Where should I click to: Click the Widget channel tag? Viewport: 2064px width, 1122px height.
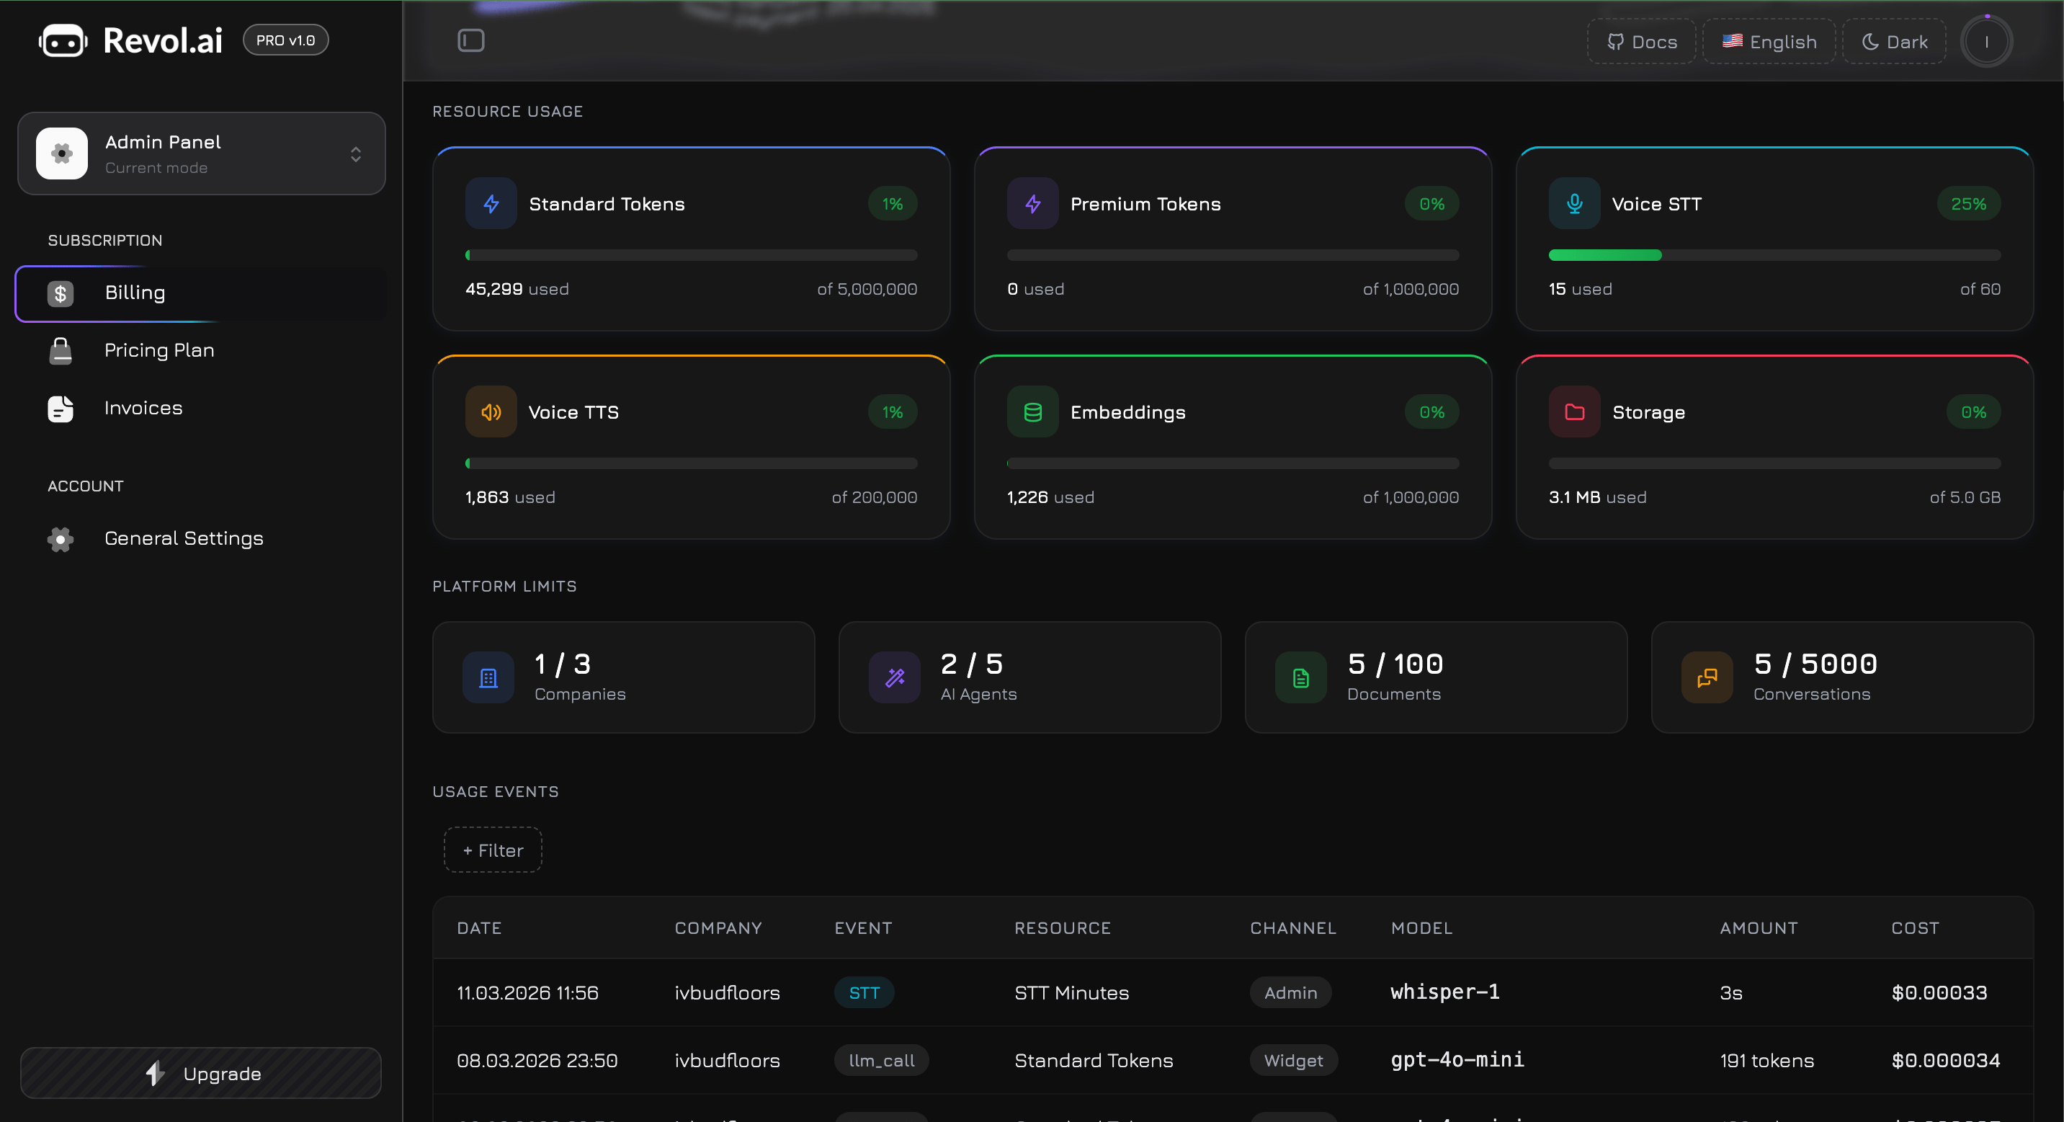1293,1060
